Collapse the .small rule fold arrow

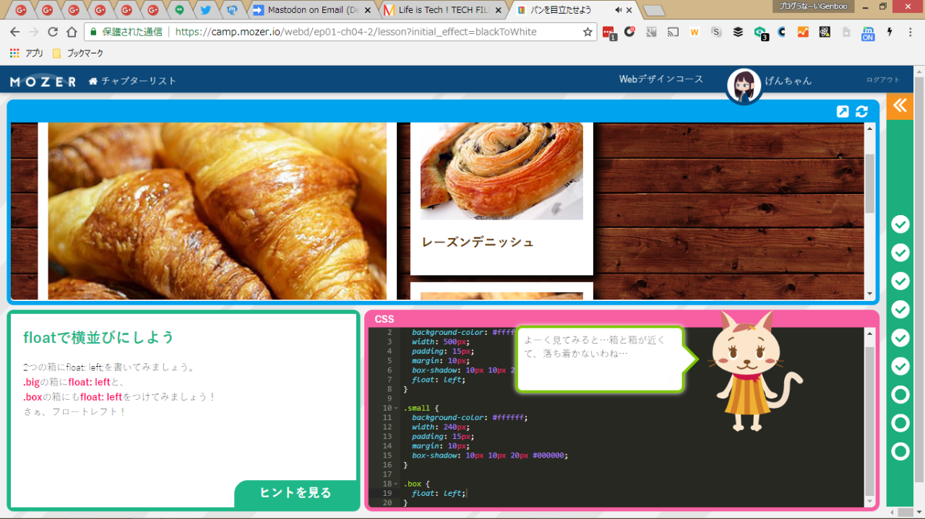pos(396,409)
